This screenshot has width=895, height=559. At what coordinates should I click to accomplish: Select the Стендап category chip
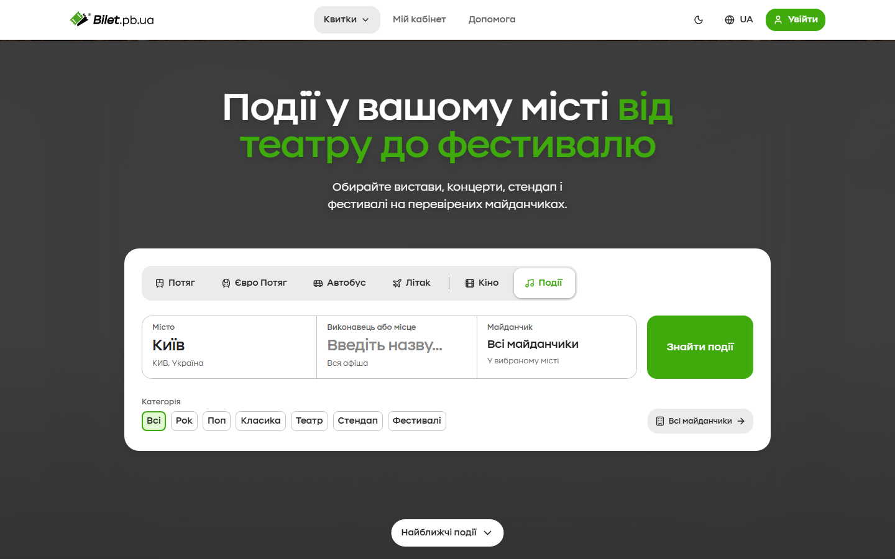tap(357, 421)
